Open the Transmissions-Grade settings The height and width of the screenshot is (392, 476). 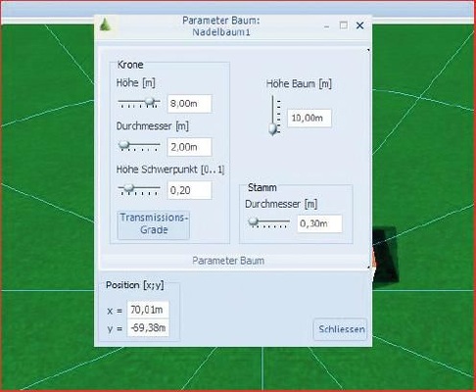tap(154, 225)
